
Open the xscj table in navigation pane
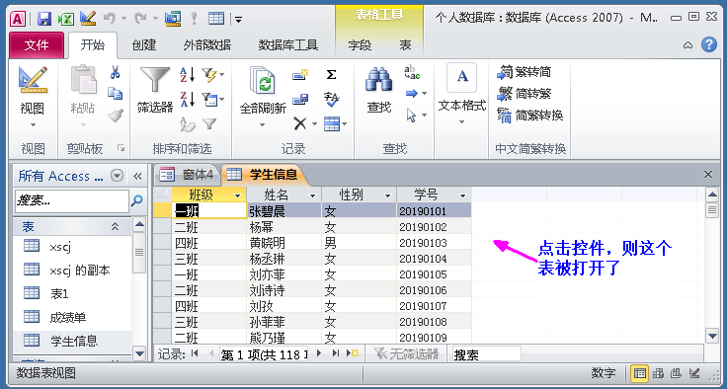click(x=60, y=247)
